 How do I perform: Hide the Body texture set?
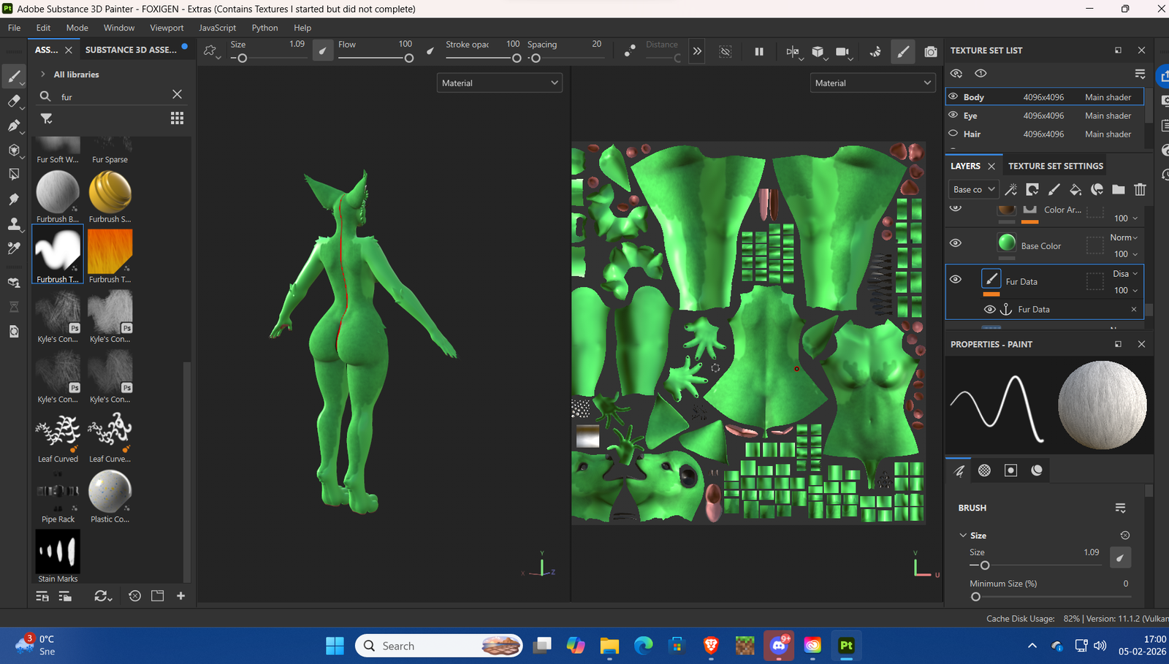(x=953, y=96)
